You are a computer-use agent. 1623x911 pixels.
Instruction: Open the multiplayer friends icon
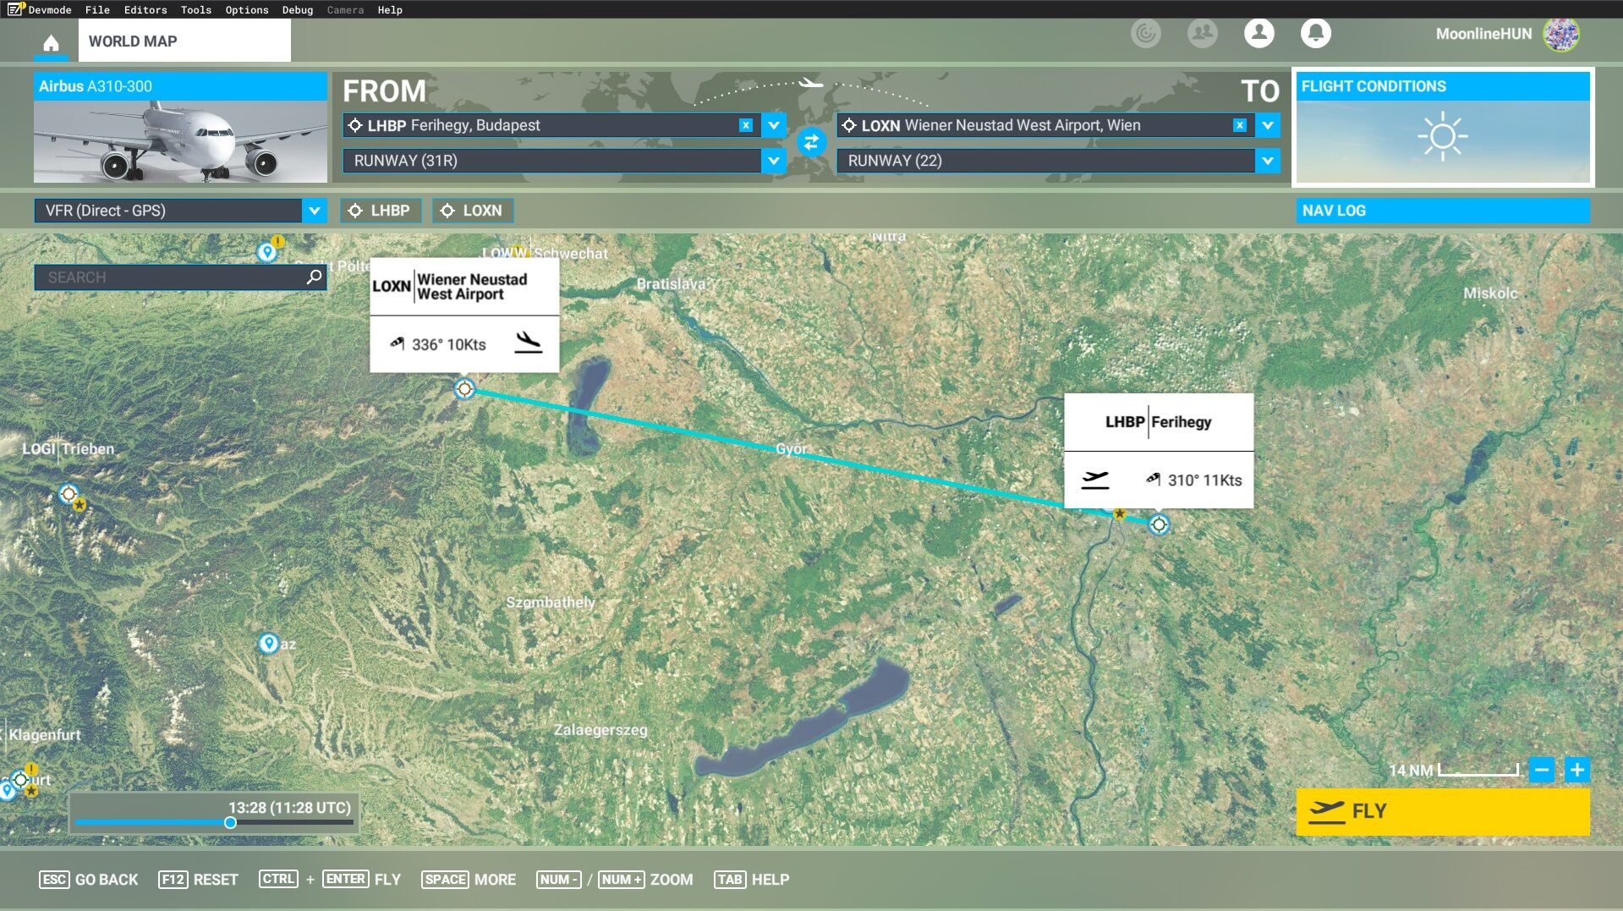pos(1202,33)
